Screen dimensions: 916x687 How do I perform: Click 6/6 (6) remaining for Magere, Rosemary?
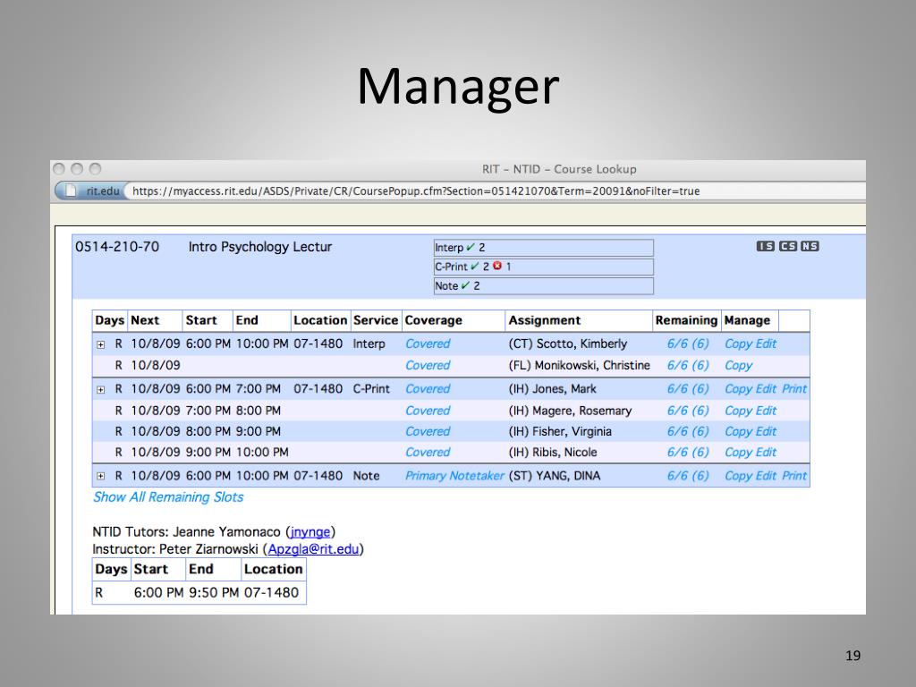[688, 411]
